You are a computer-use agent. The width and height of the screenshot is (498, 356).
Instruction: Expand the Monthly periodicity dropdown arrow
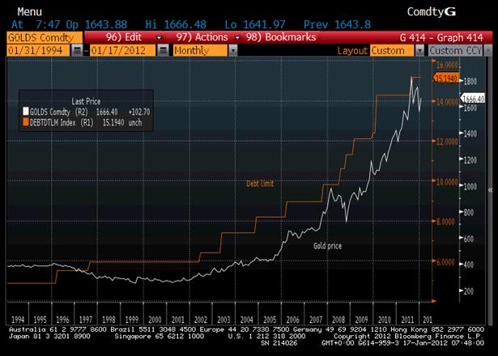232,50
